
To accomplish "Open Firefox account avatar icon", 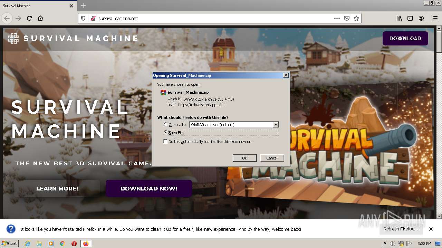I will click(421, 18).
